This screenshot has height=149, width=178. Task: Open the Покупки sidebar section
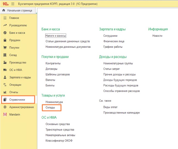click(x=14, y=48)
